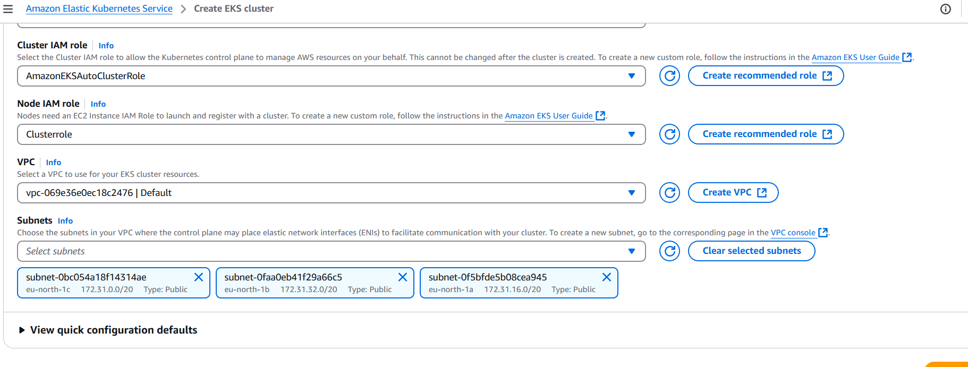Click the info circle icon at top right

[x=946, y=9]
